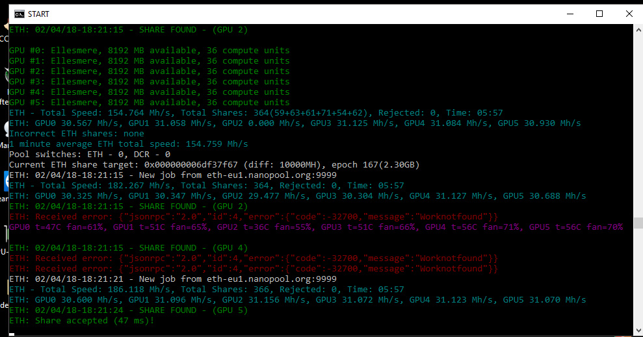Click the Current ETH share target line

214,165
